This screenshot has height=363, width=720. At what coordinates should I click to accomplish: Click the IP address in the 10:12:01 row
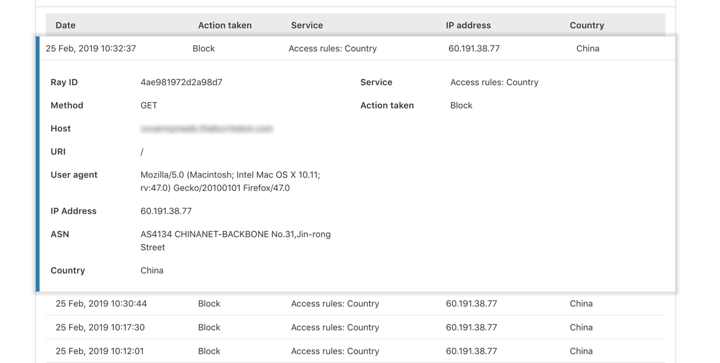pos(471,351)
